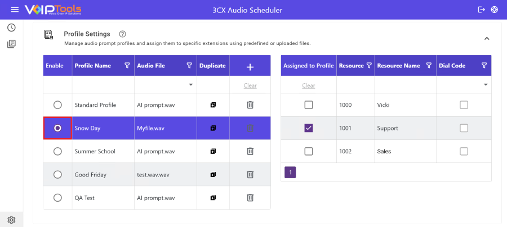Click the logout icon in header

pos(481,10)
